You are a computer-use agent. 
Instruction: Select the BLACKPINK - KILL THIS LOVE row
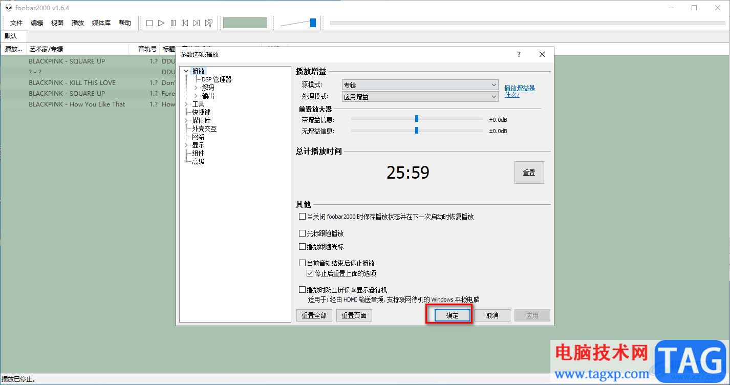[x=88, y=83]
